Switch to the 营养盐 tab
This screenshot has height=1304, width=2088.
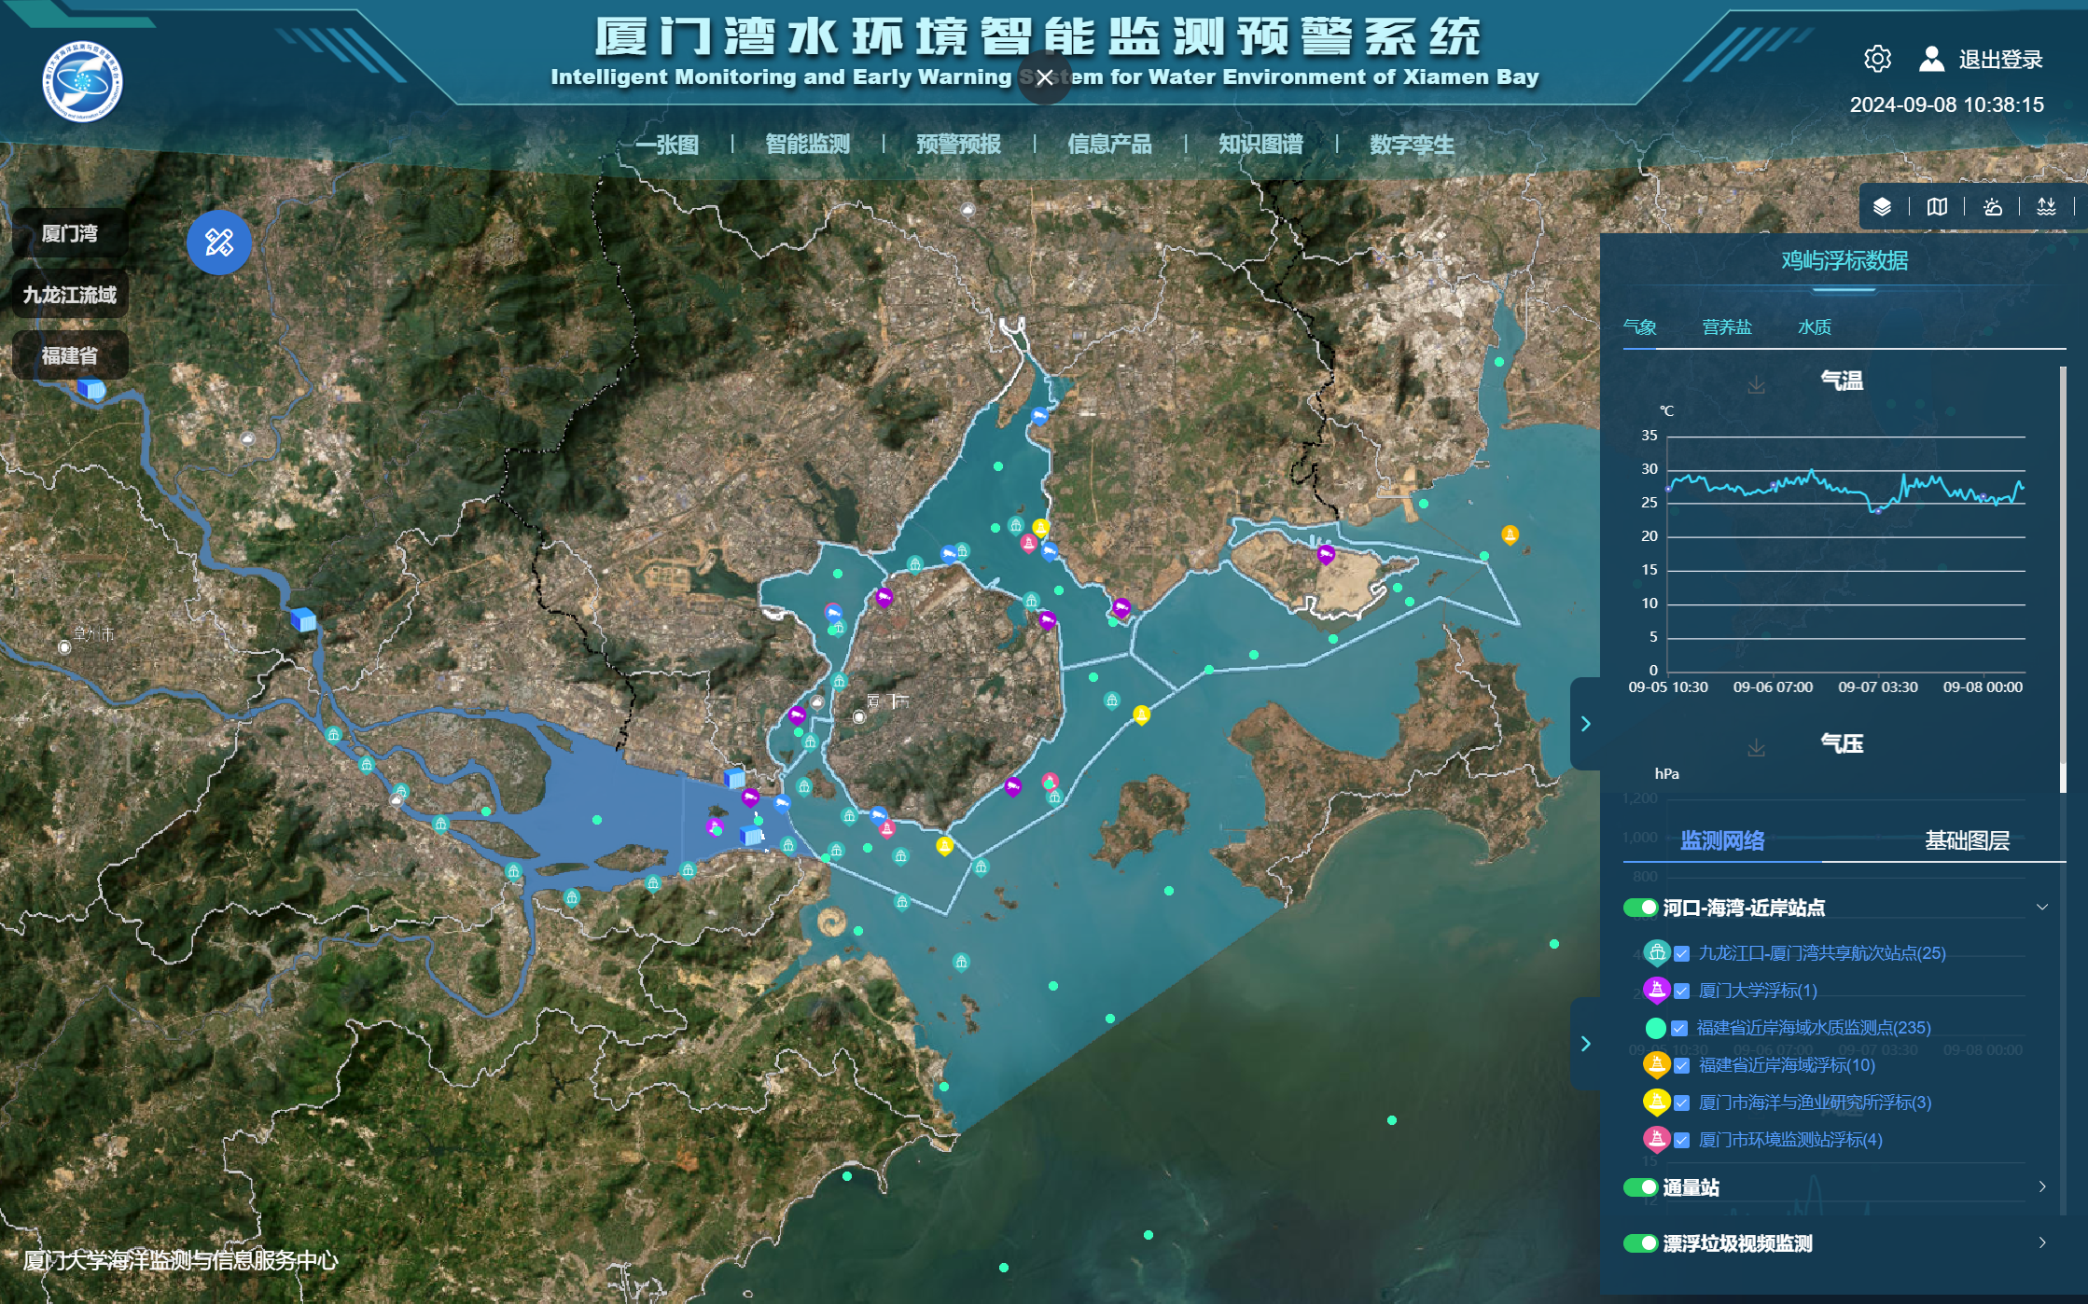coord(1726,327)
